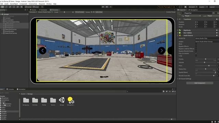This screenshot has width=219, height=123.
Task: Toggle the Box Collider enabled checkbox
Action: pyautogui.click(x=182, y=33)
